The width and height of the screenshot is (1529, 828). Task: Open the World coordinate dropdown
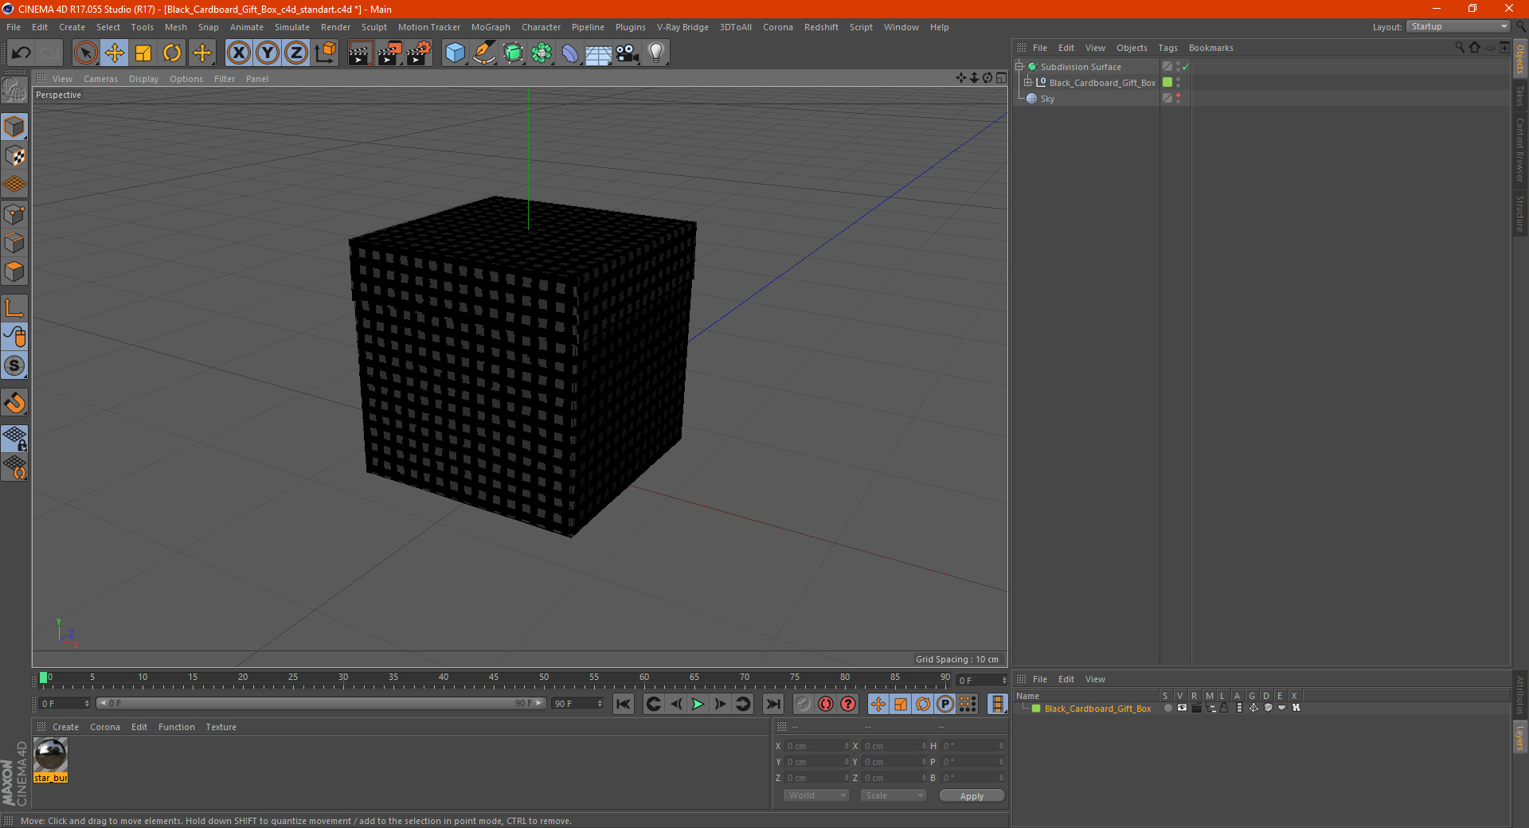click(x=816, y=795)
